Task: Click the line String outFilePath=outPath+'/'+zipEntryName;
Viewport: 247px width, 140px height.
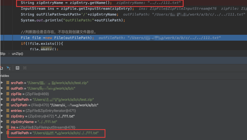Action: [x=70, y=14]
